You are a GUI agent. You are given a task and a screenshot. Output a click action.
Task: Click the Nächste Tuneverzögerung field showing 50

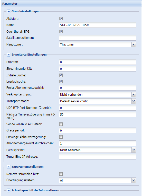click(98, 114)
